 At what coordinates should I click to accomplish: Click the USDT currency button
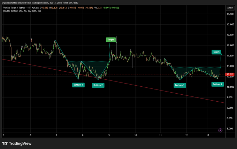coord(230,8)
